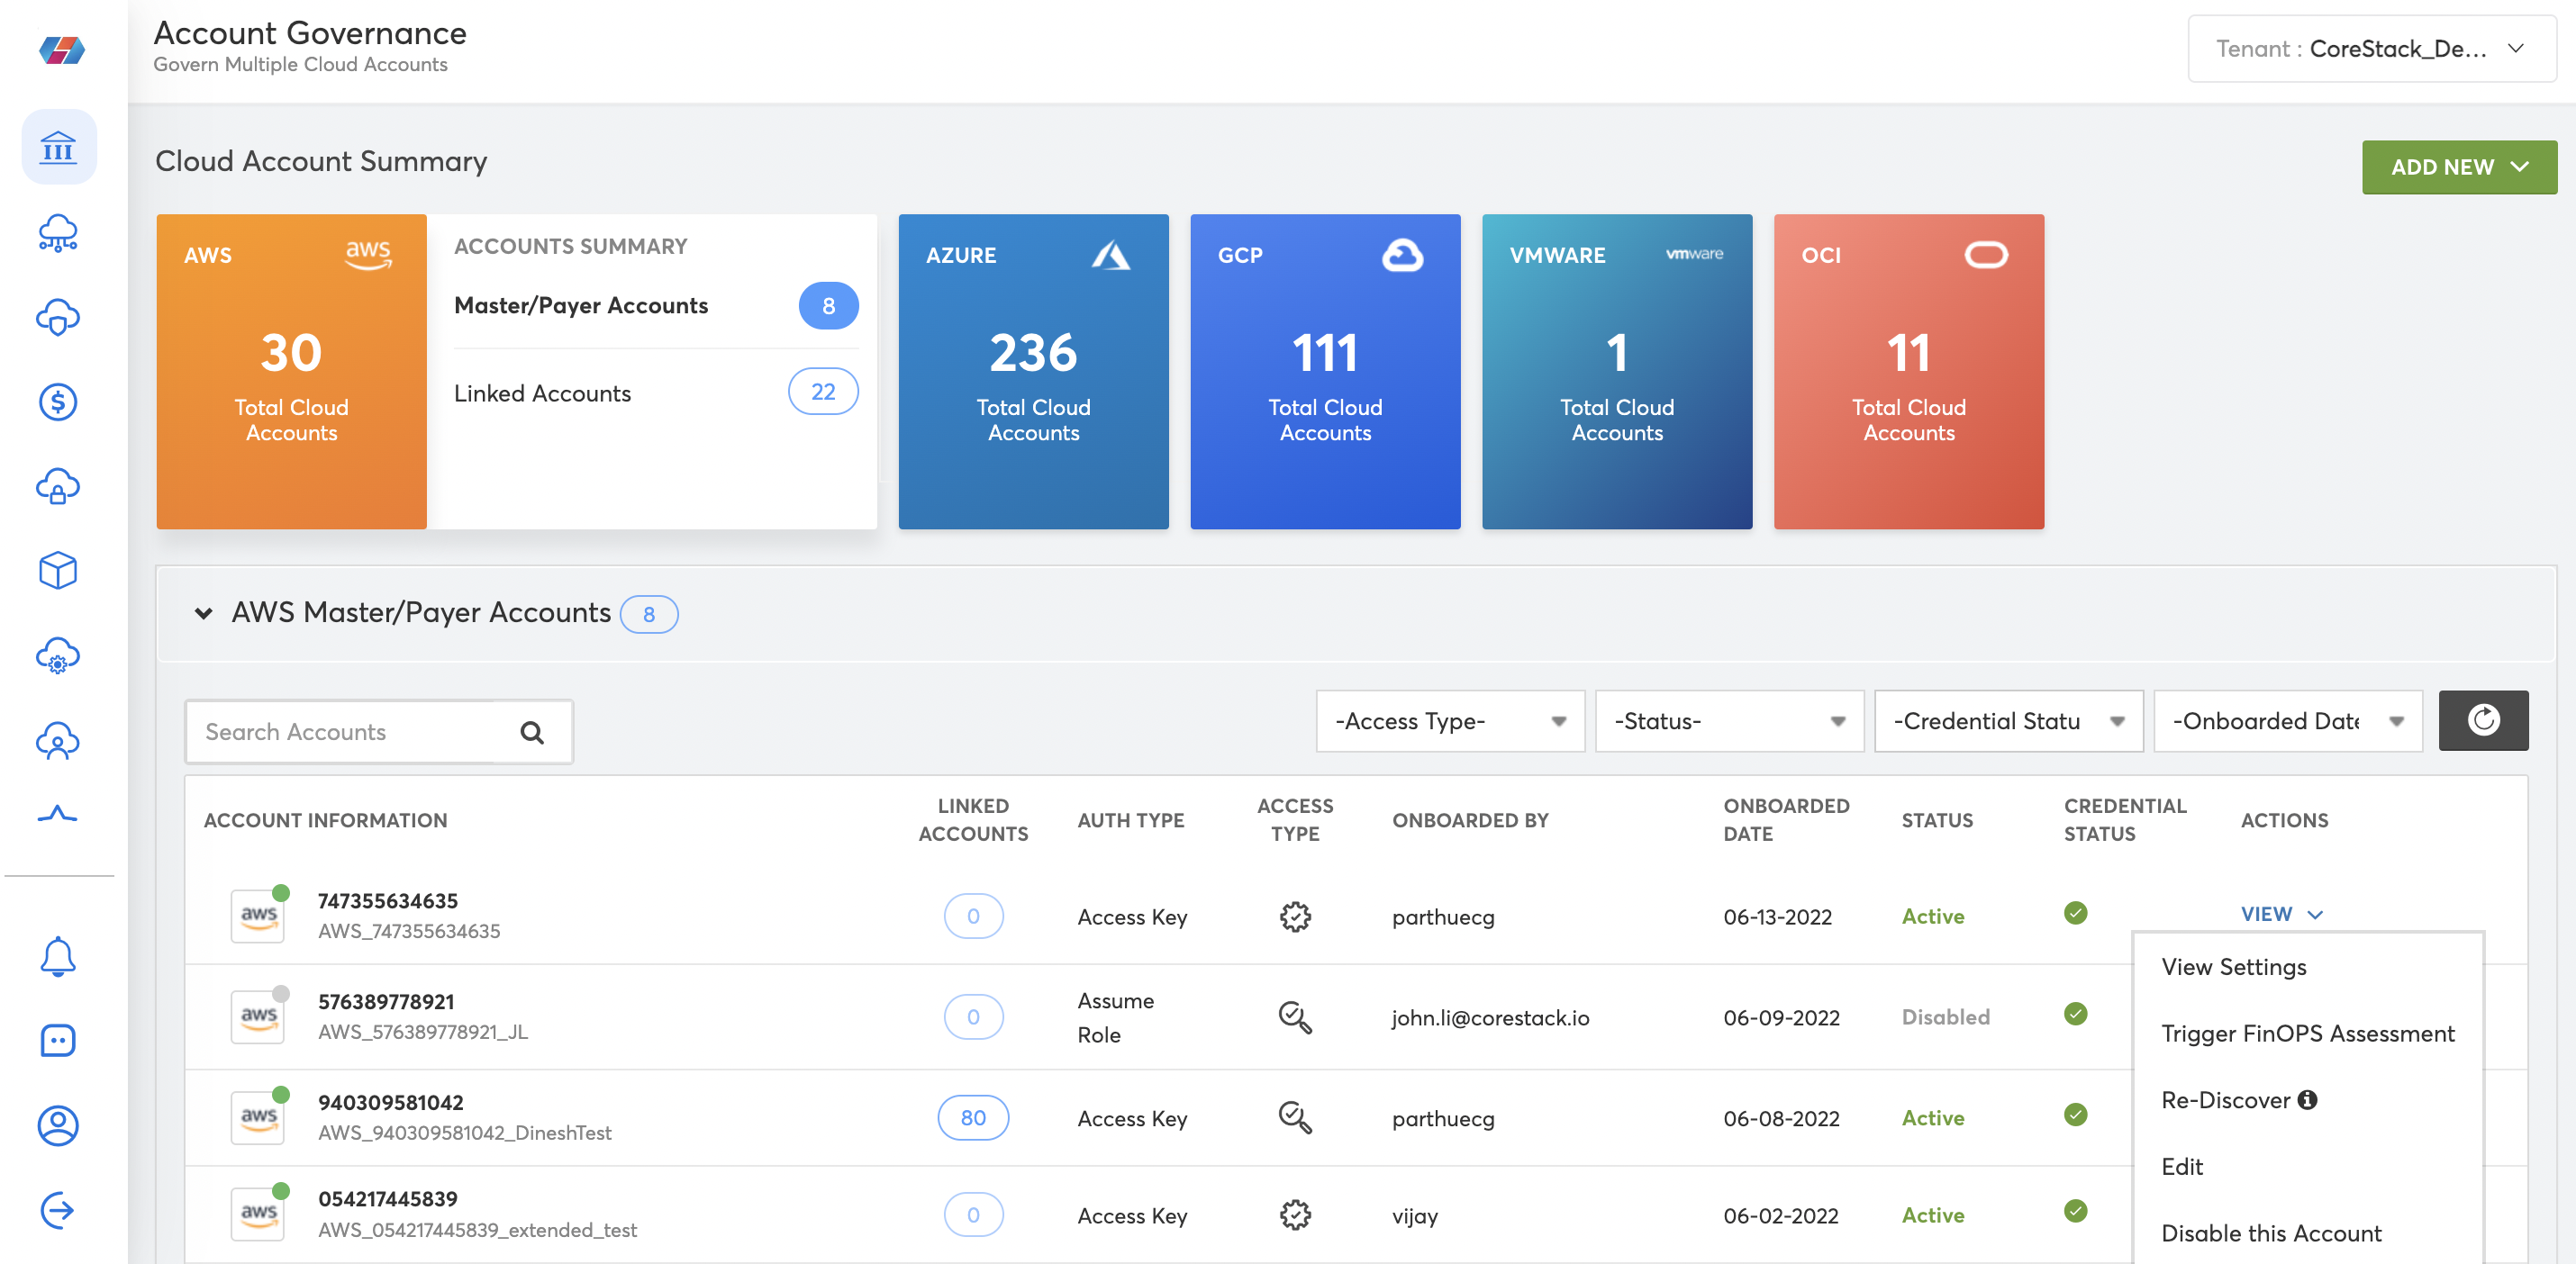Select Trigger FinOPS Assessment menu item
This screenshot has width=2576, height=1264.
[x=2307, y=1034]
